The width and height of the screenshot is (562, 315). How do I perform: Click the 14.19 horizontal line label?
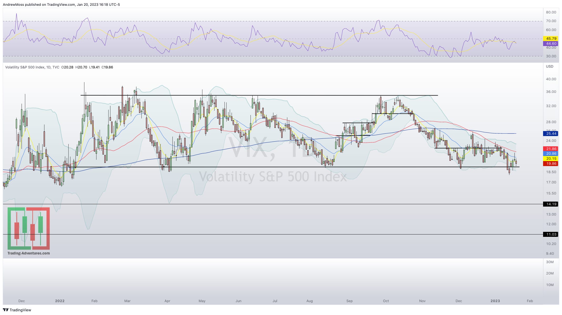(x=551, y=204)
